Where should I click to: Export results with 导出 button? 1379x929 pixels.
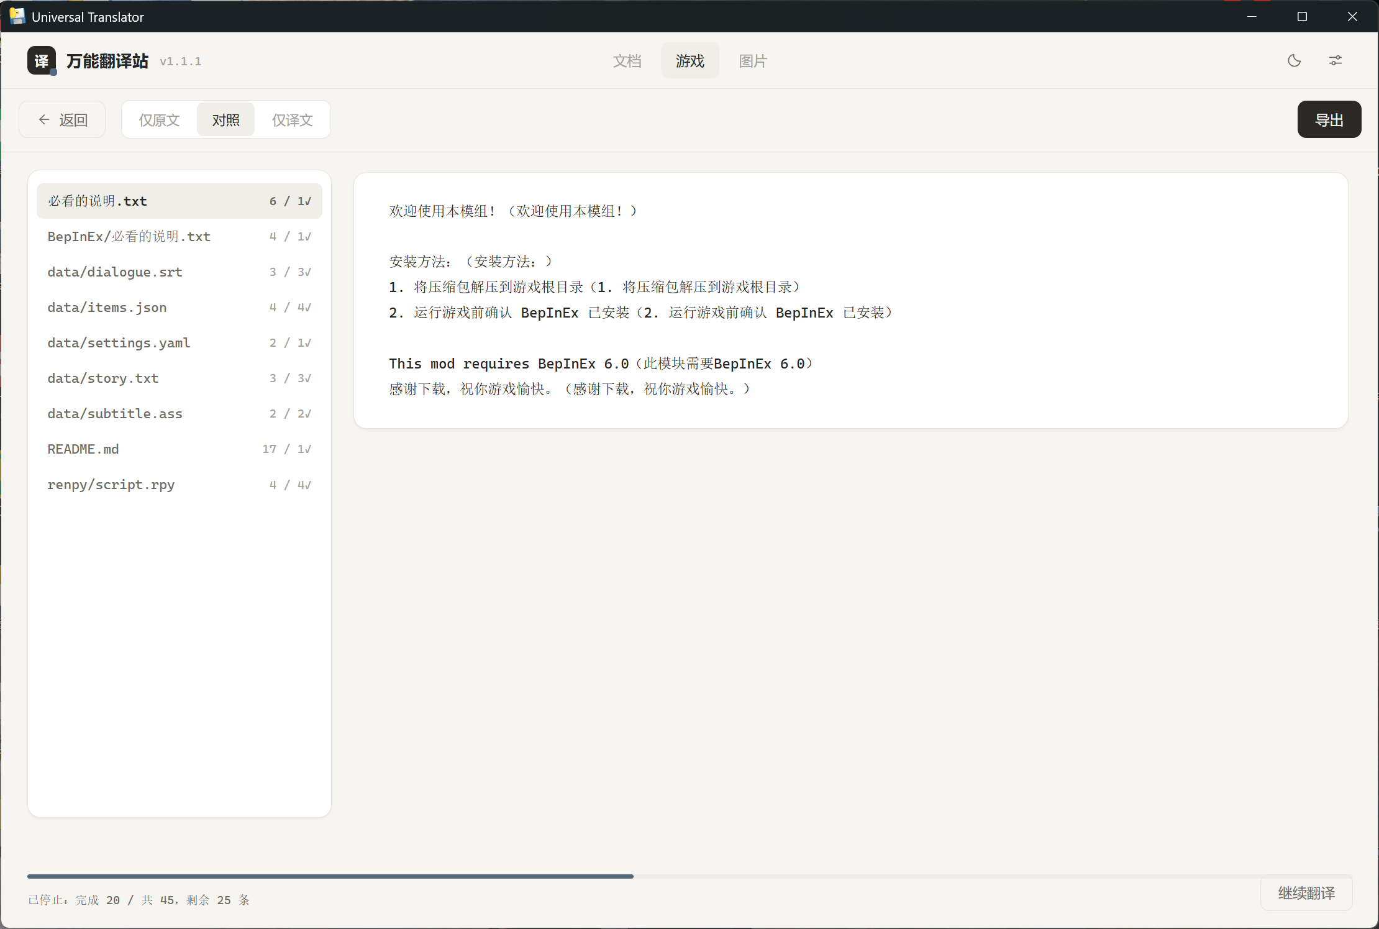[x=1329, y=119]
